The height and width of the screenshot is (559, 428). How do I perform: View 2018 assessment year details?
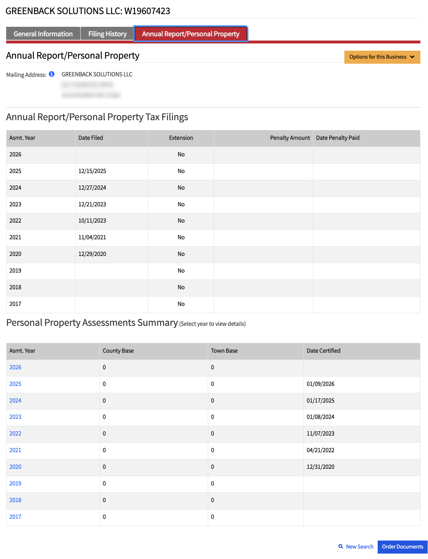(15, 500)
